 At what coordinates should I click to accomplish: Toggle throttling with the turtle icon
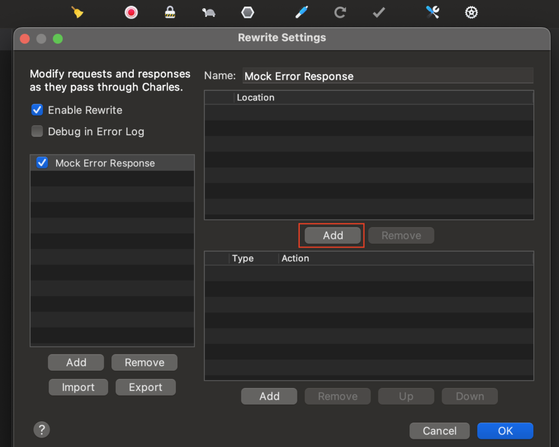(209, 12)
